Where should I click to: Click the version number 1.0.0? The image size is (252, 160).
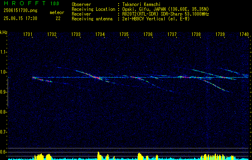click(x=54, y=4)
